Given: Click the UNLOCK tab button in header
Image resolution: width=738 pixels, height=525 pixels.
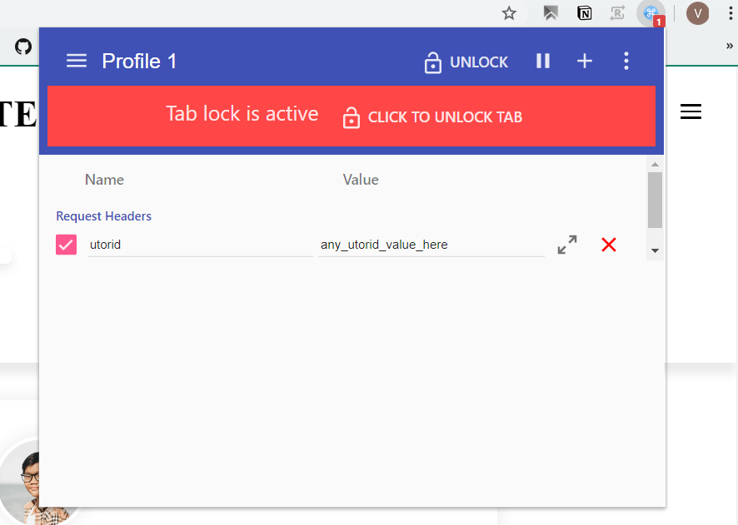Looking at the screenshot, I should click(x=466, y=62).
